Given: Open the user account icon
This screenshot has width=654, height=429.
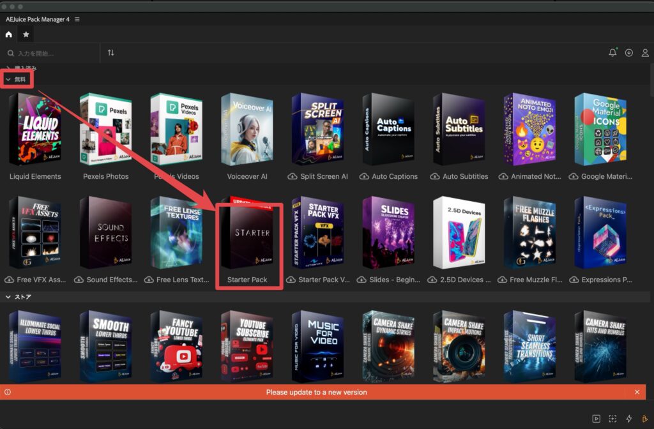Looking at the screenshot, I should click(x=645, y=53).
